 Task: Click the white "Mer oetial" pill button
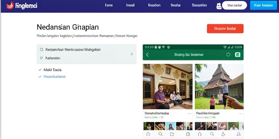point(235,5)
